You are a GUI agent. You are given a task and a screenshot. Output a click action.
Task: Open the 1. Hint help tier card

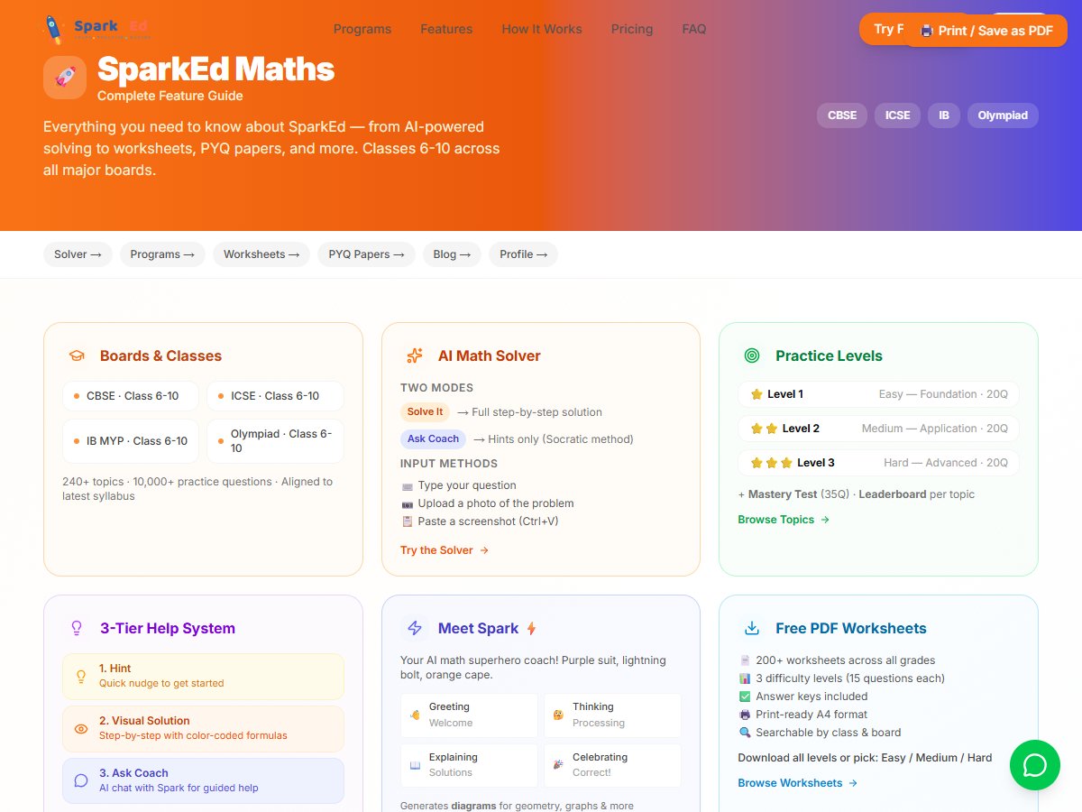coord(203,677)
